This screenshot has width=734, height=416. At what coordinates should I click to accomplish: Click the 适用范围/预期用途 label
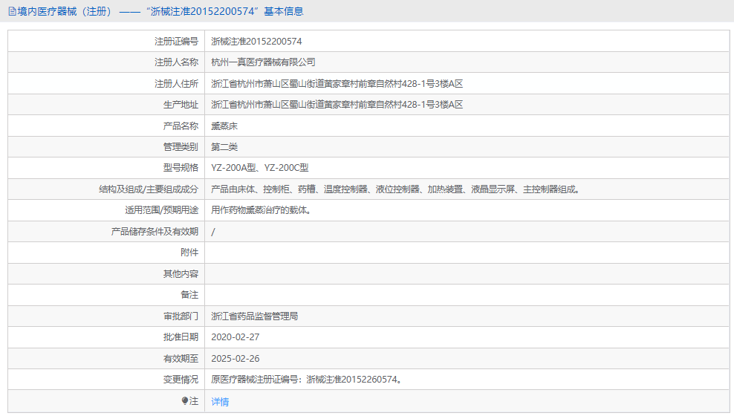161,210
